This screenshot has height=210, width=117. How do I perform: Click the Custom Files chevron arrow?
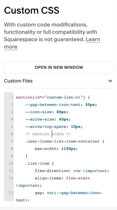coord(110,81)
